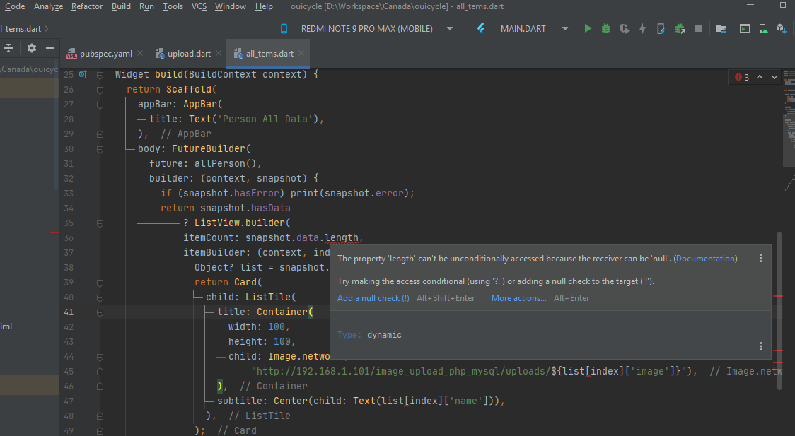The image size is (795, 436).
Task: Fold Container block at line 41
Action: (x=100, y=312)
